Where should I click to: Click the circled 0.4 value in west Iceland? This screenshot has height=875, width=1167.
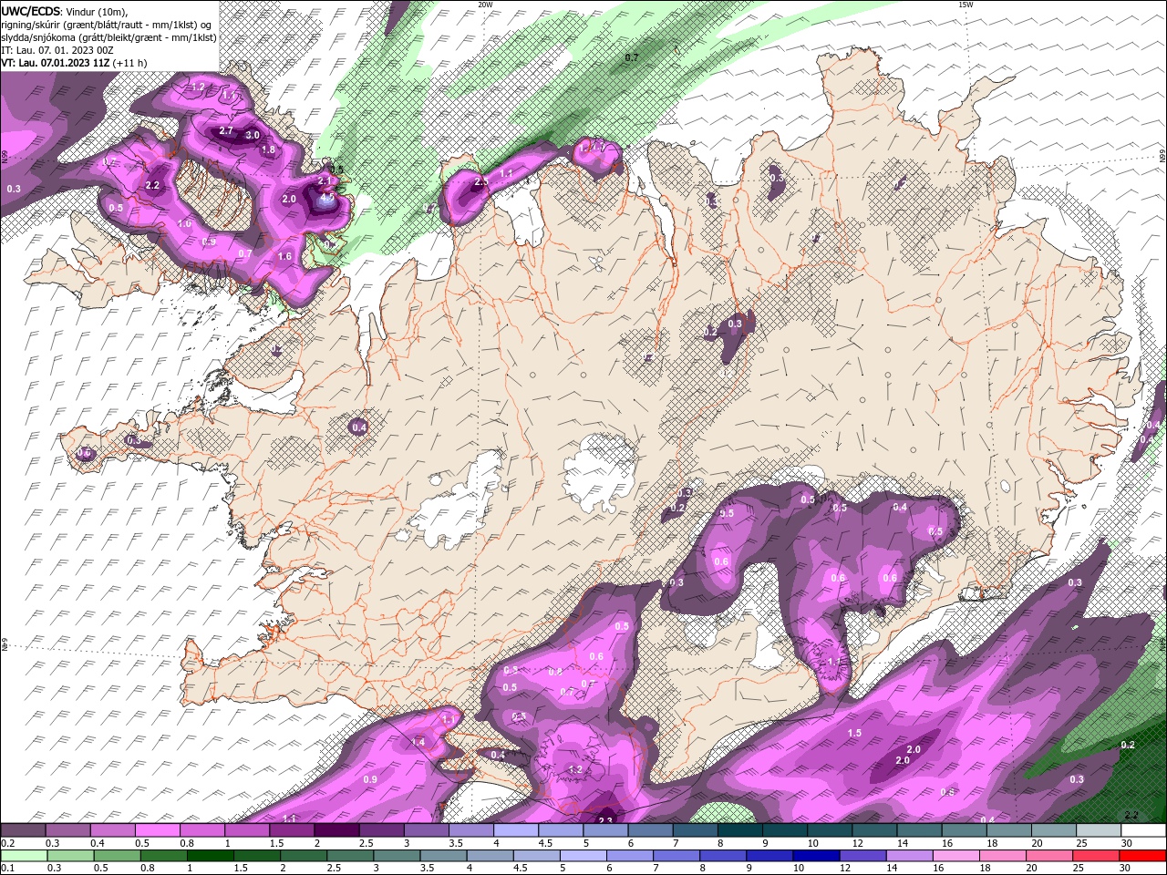point(359,427)
